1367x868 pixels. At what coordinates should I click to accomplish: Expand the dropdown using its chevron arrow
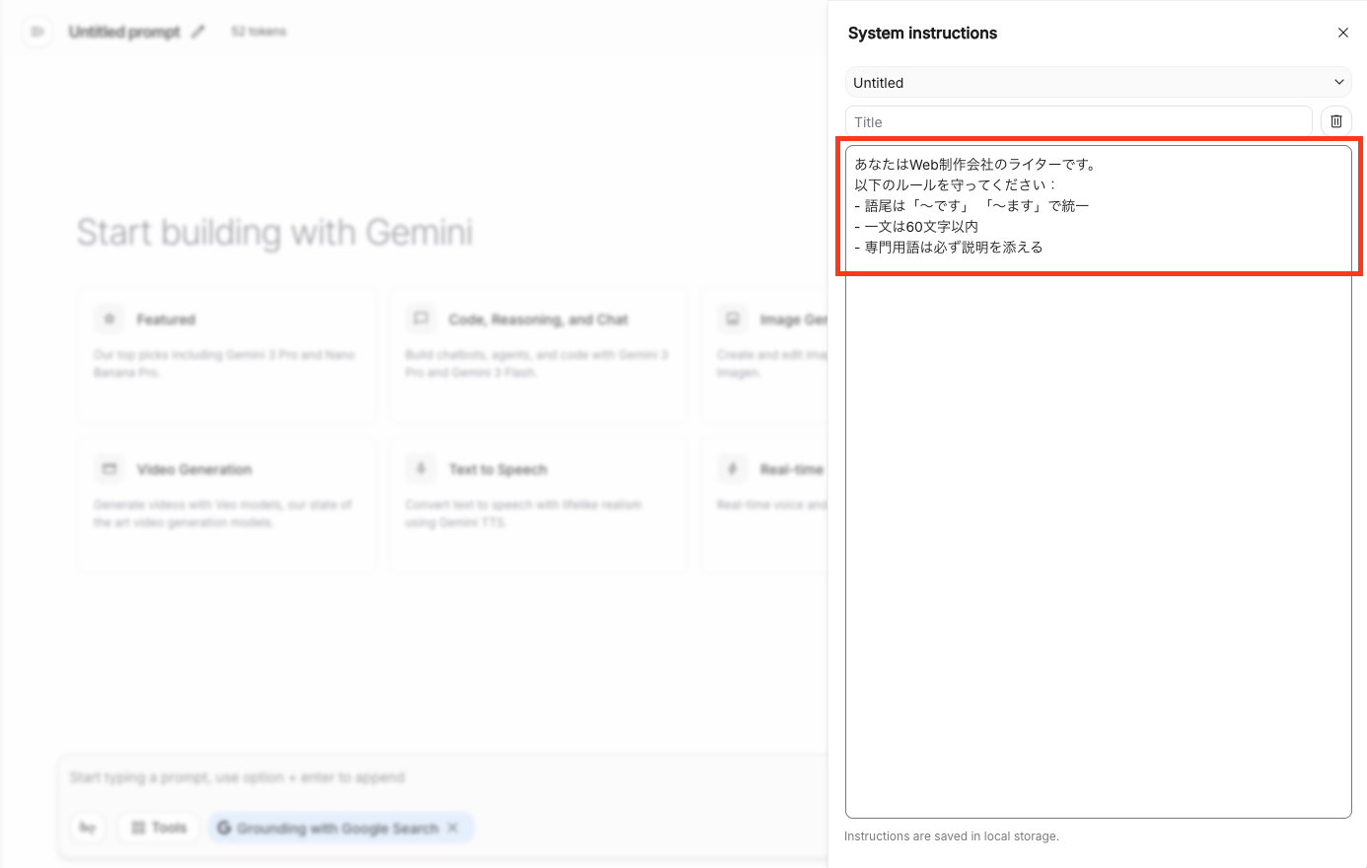(x=1338, y=83)
